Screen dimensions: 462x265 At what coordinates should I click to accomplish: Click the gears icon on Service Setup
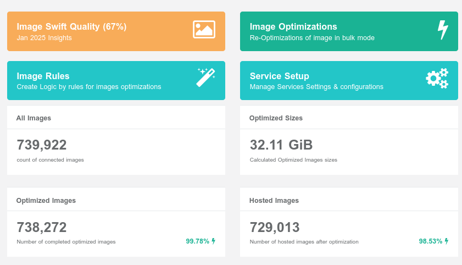click(437, 78)
